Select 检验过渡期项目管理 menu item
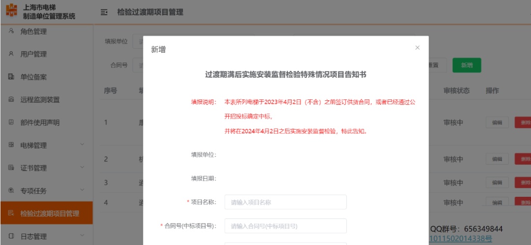 pos(46,213)
